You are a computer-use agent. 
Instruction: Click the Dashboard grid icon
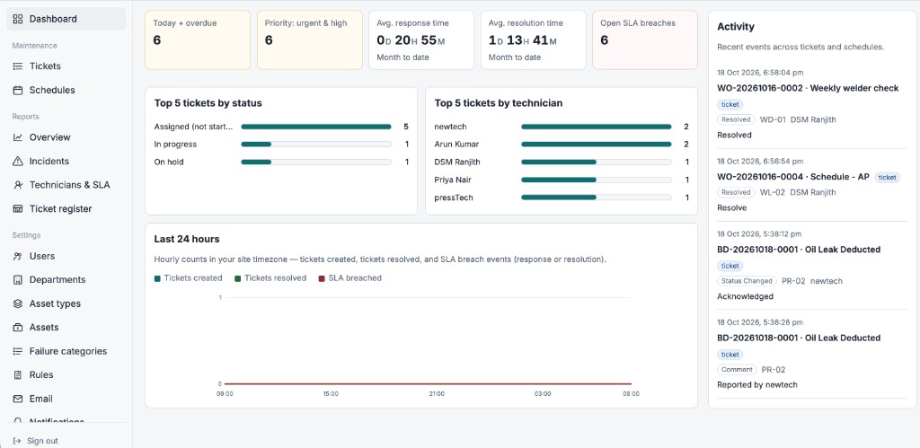coord(18,19)
